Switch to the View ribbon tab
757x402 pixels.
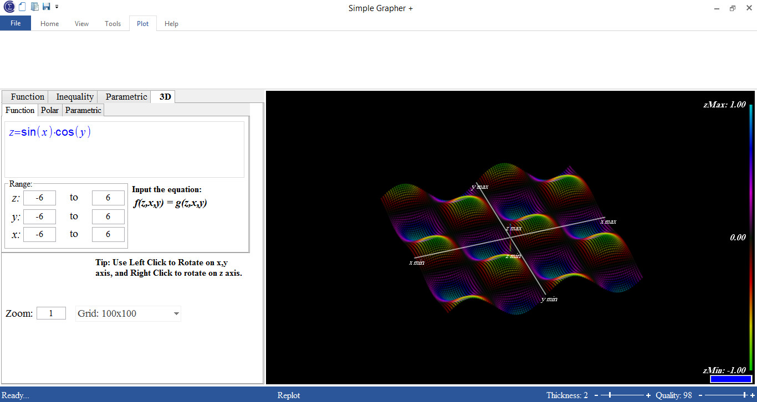pyautogui.click(x=81, y=24)
